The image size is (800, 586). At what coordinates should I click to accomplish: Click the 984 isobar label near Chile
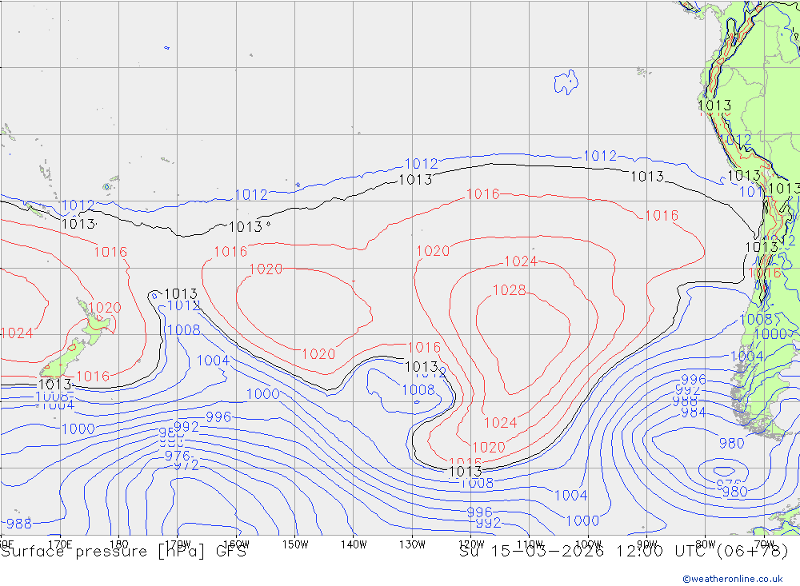[694, 412]
